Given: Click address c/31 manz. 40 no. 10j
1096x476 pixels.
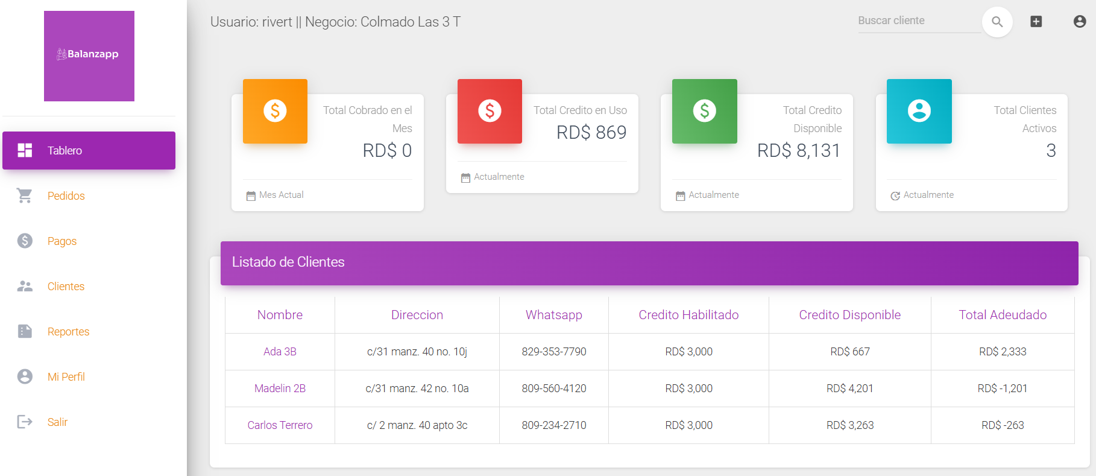Looking at the screenshot, I should (417, 352).
